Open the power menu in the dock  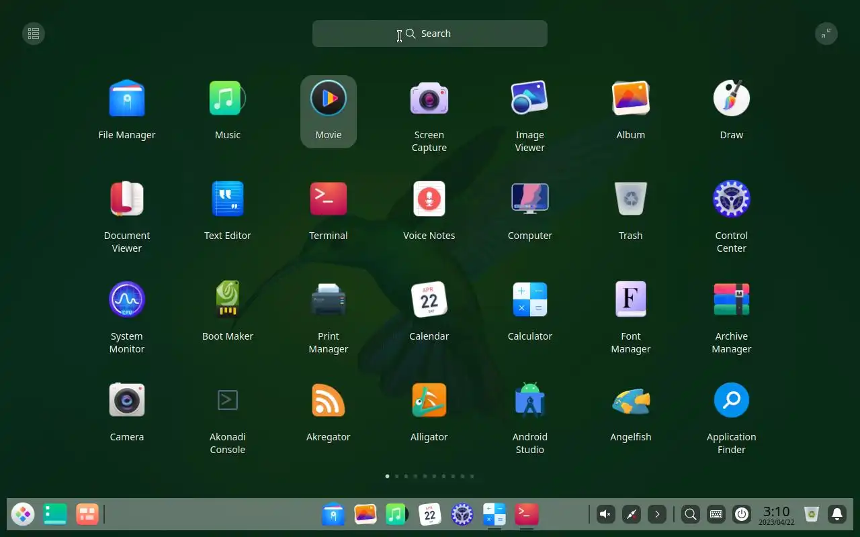point(742,515)
